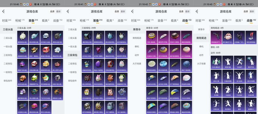
Task: Open the red 粉色滑翔尾迹 trail item
Action: [251, 37]
